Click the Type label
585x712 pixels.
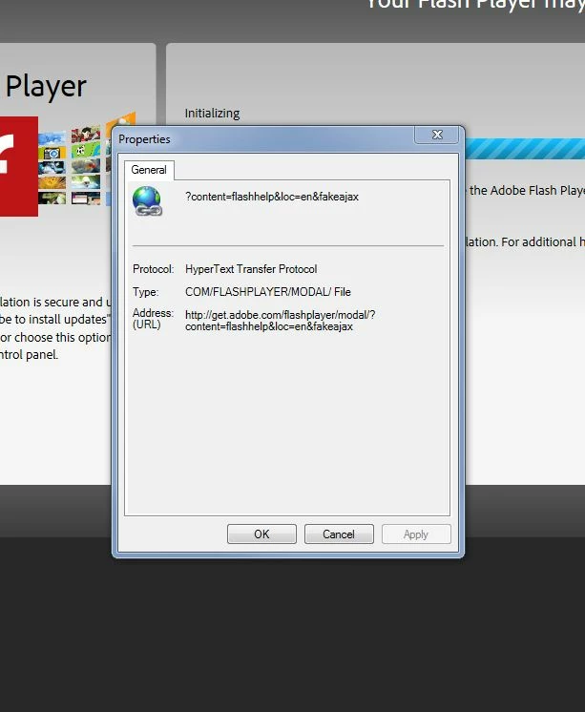coord(145,291)
